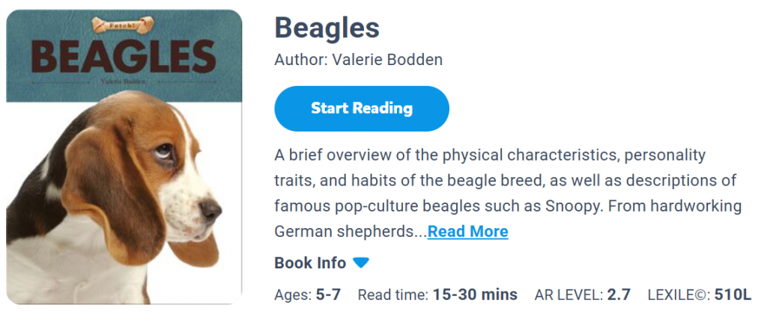The width and height of the screenshot is (767, 314).
Task: Click the Start Reading button
Action: coord(362,109)
